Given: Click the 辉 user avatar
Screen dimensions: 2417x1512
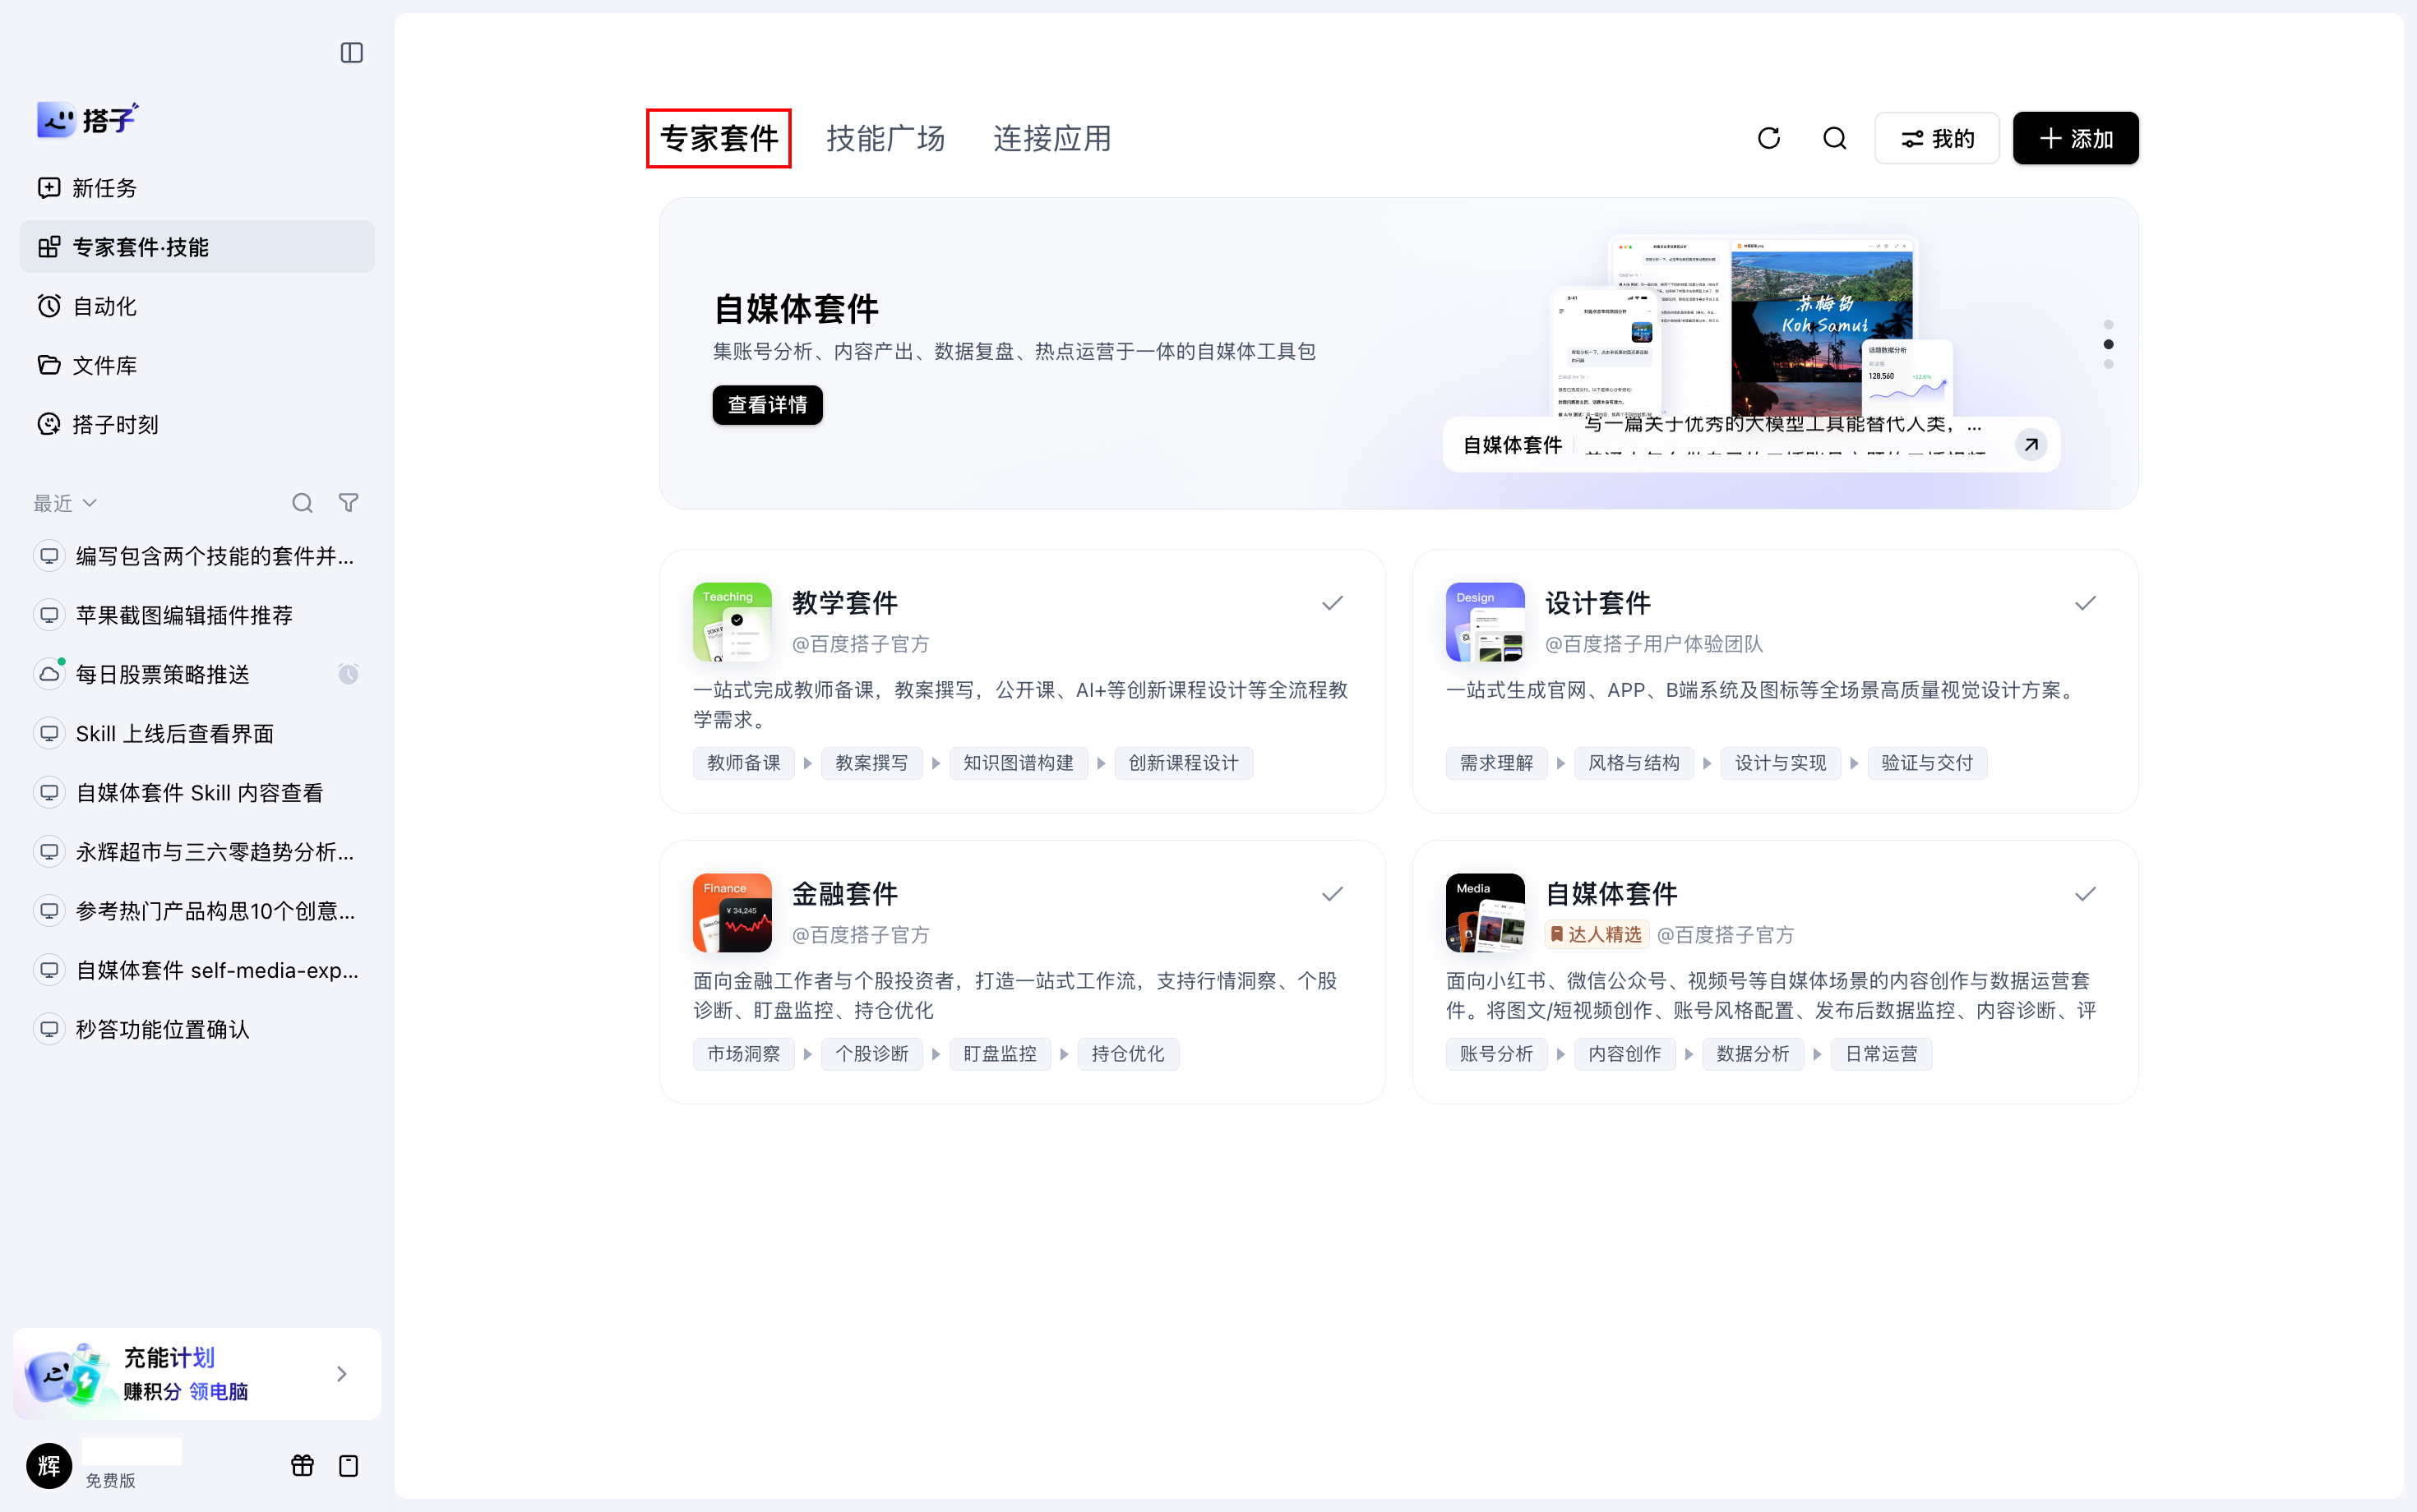Looking at the screenshot, I should [x=49, y=1466].
